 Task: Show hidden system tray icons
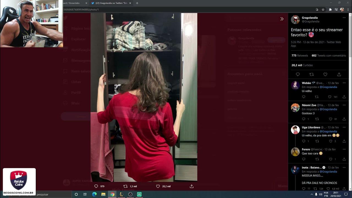tap(312, 194)
